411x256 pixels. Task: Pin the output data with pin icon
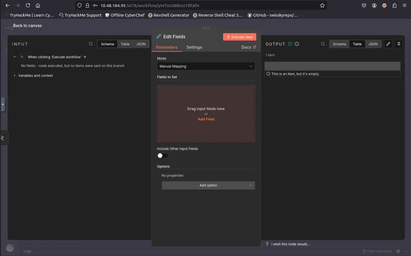[x=399, y=44]
